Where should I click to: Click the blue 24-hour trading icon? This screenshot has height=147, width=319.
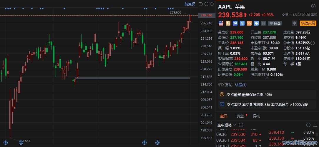pyautogui.click(x=235, y=23)
